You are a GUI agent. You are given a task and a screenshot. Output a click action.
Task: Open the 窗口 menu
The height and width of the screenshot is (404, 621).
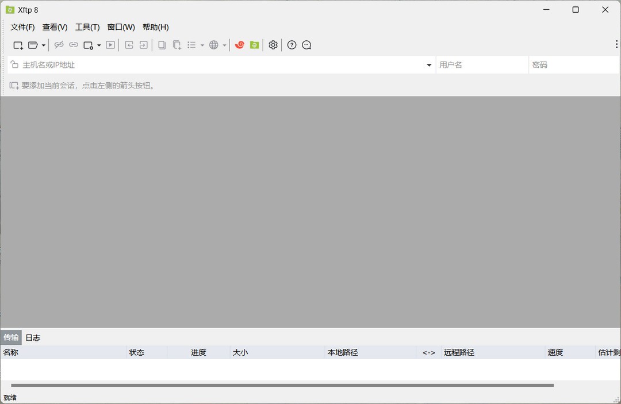[121, 27]
